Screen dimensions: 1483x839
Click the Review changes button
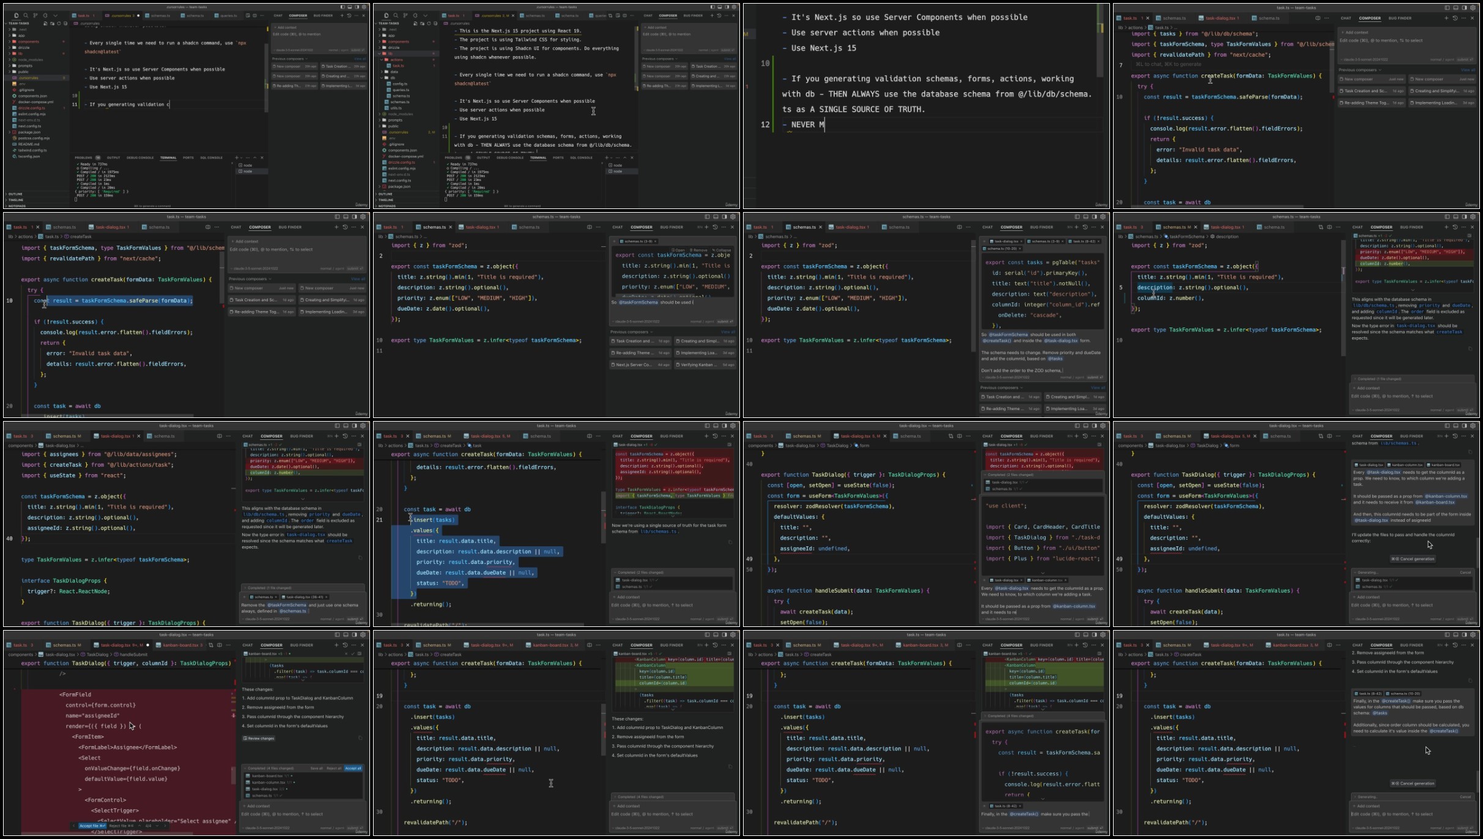coord(259,738)
